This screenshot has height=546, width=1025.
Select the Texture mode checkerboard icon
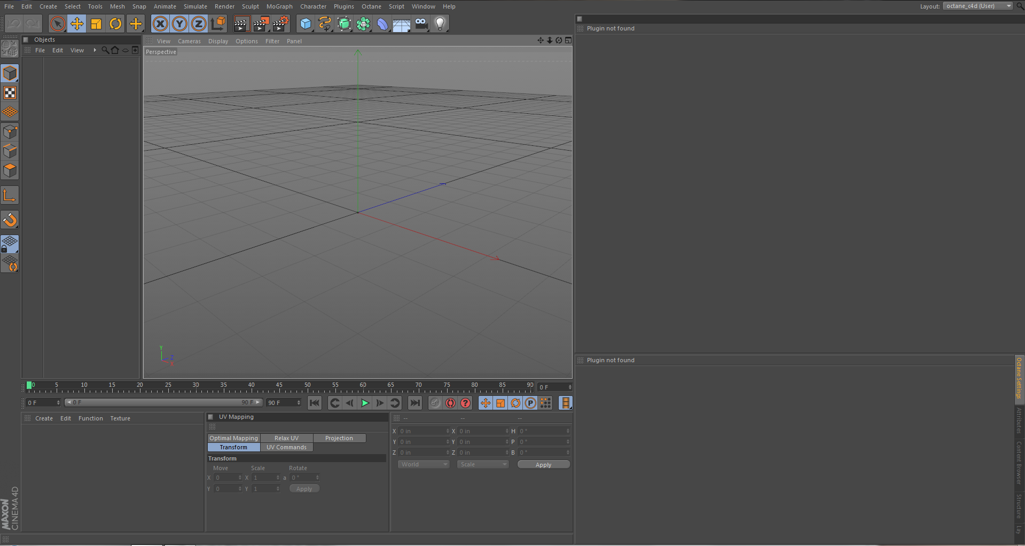(10, 93)
